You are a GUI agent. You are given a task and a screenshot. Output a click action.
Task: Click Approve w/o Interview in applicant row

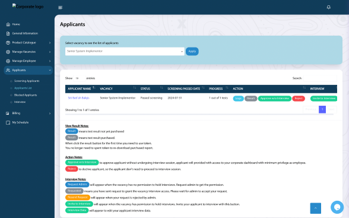pyautogui.click(x=274, y=99)
